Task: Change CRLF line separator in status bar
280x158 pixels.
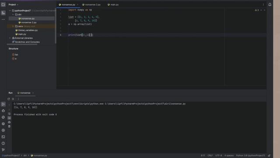Action: 210,155
